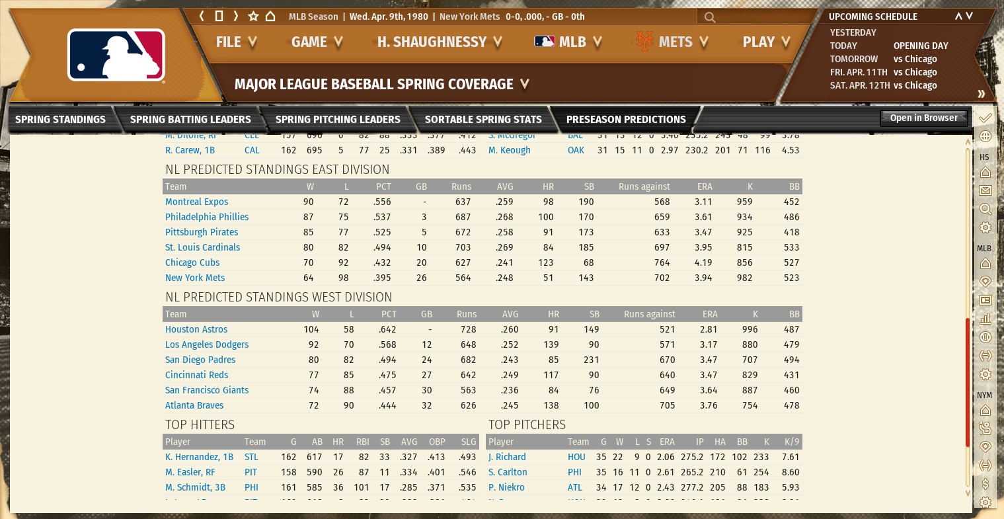Open Philadelphia Phillies team link
This screenshot has height=519, width=1004.
207,217
